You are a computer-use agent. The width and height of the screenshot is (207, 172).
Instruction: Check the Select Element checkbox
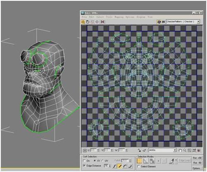(x=139, y=167)
